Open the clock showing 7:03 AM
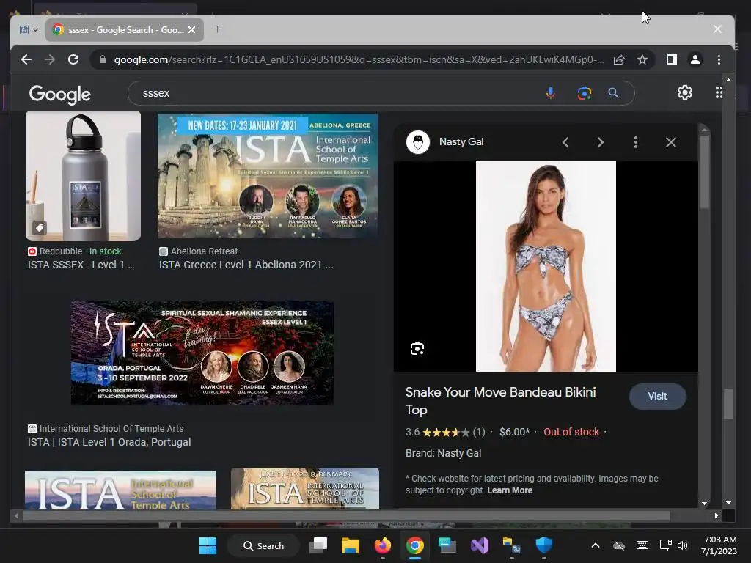 coord(719,545)
